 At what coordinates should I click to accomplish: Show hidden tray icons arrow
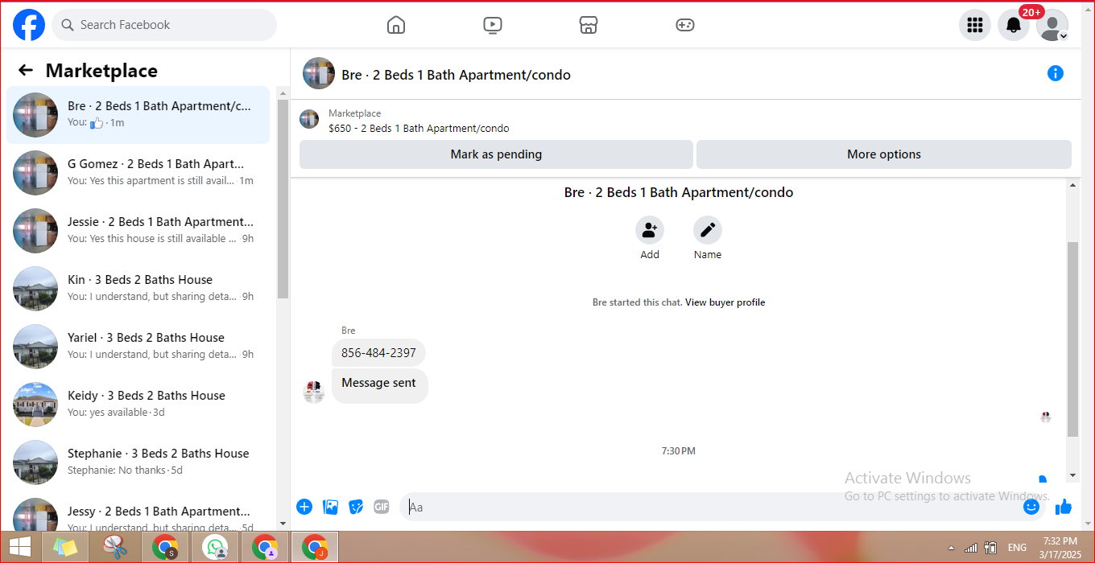click(x=951, y=548)
